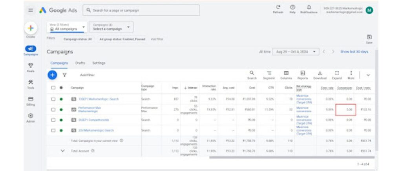Click the Google Ads logo

[x=58, y=10]
